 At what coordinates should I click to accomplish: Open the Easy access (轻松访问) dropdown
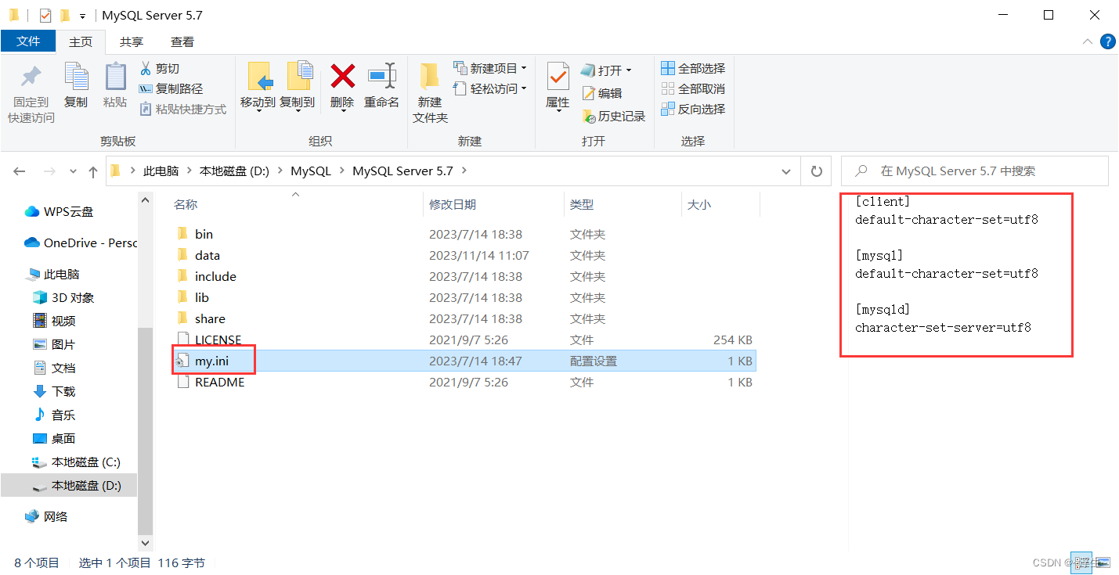click(490, 89)
